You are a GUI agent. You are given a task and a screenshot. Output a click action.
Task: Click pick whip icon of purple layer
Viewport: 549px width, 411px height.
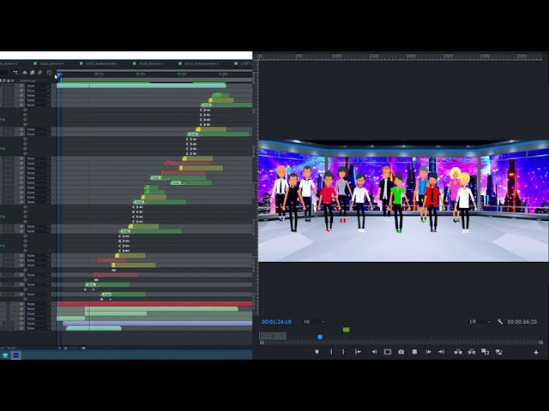(x=21, y=324)
